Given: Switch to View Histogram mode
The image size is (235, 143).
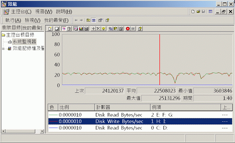Looking at the screenshot, I should tap(81, 29).
